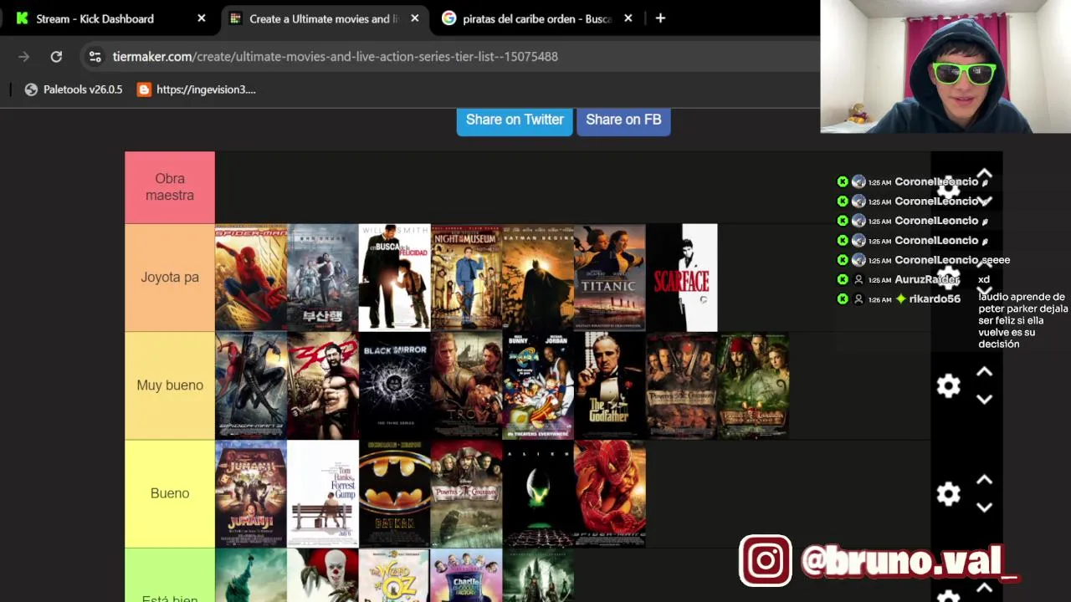Select the Alien poster
The width and height of the screenshot is (1071, 602).
(538, 493)
